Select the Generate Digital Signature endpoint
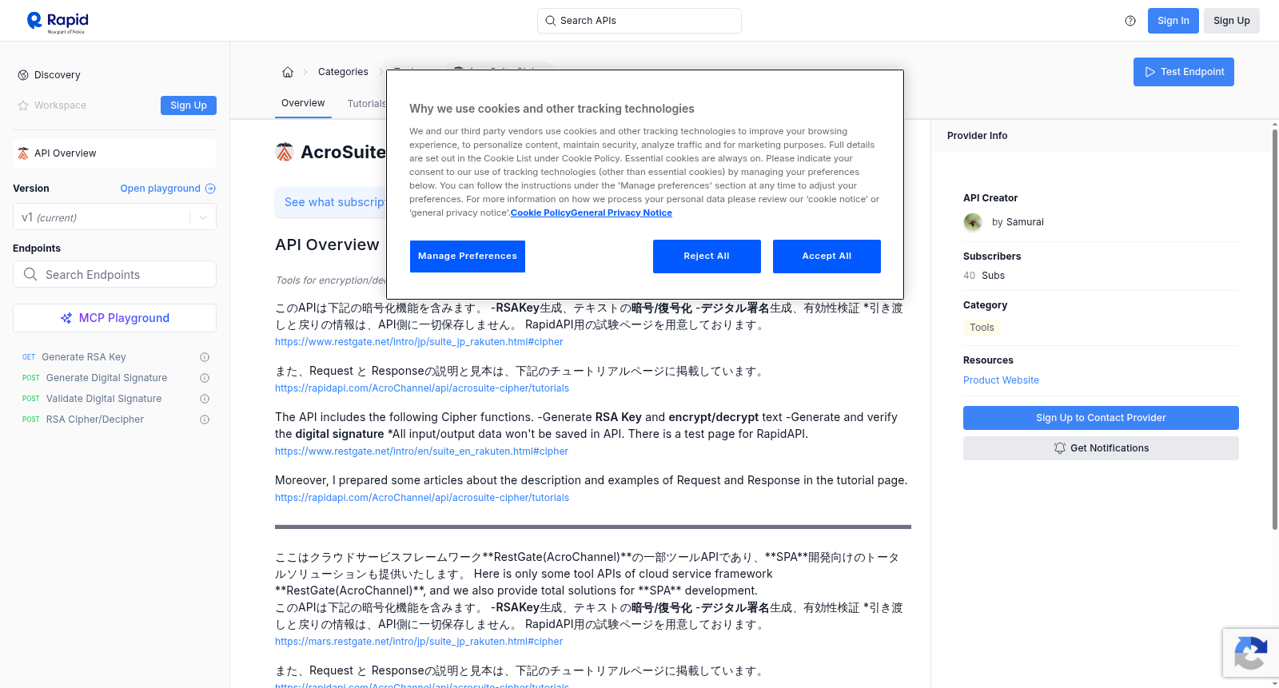1279x688 pixels. coord(106,378)
